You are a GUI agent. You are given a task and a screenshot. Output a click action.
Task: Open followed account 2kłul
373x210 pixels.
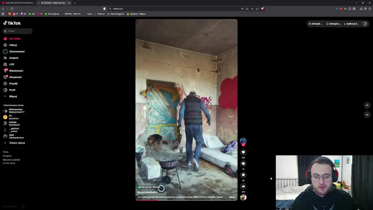tap(14, 136)
